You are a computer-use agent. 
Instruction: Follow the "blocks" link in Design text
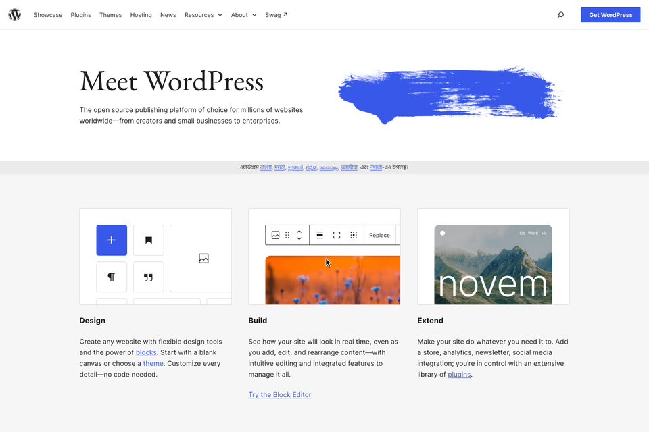pyautogui.click(x=146, y=352)
